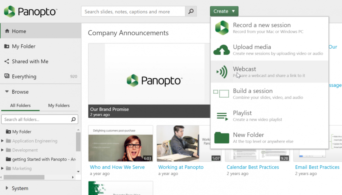Click the New Folder green folder icon
Viewport: 342px width, 195px height.
222,138
